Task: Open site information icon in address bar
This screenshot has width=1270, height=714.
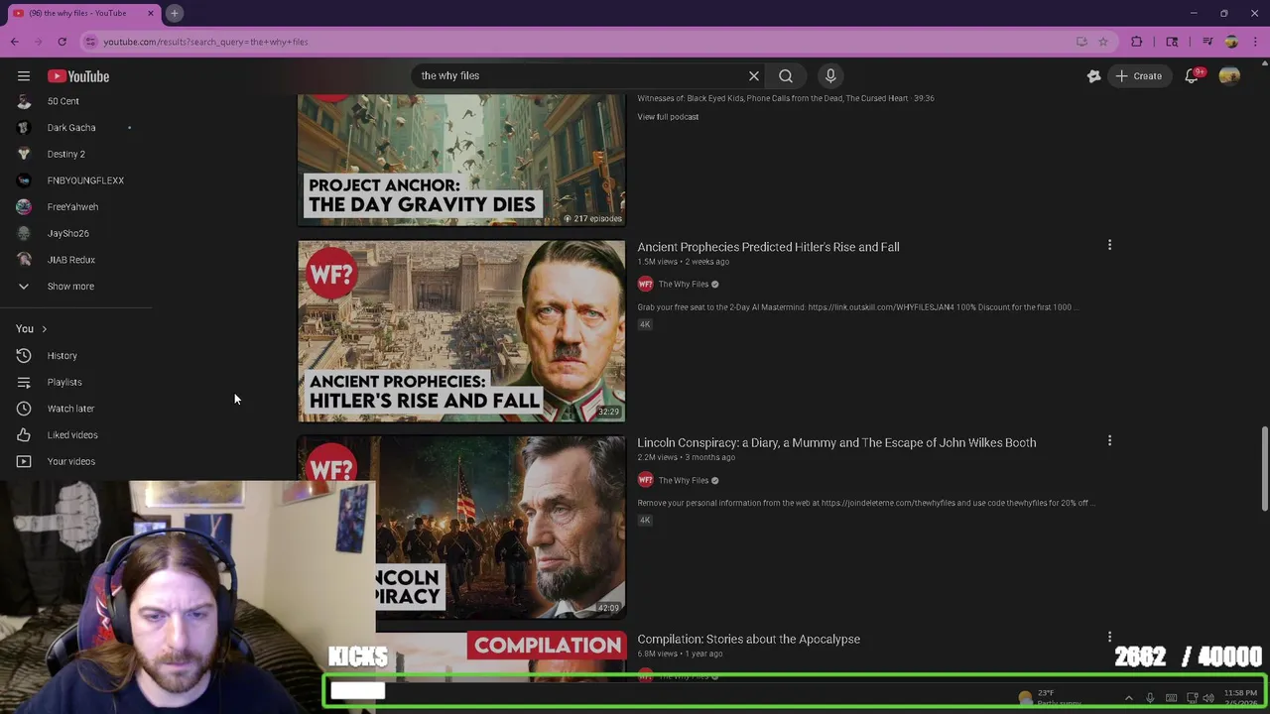Action: 90,42
